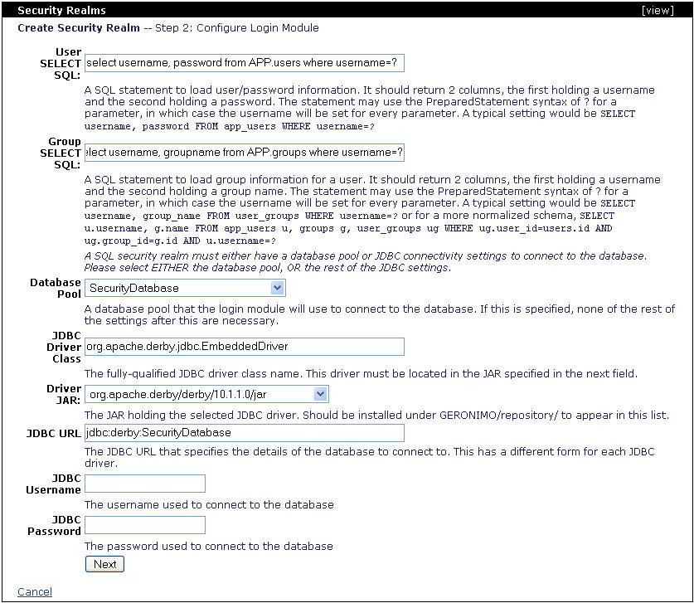
Task: Click the JDBC URL input field
Action: [x=245, y=432]
